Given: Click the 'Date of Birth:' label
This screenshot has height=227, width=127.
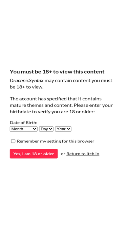Looking at the screenshot, I should (23, 123).
